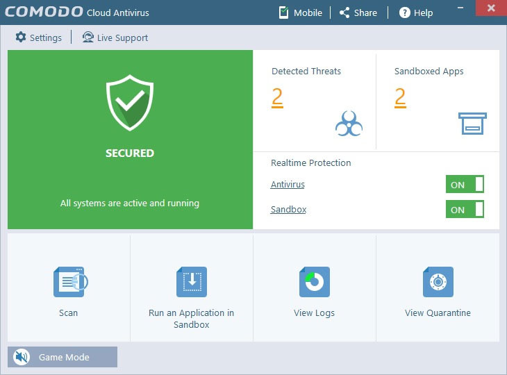The height and width of the screenshot is (375, 507).
Task: Click the Mobile phone icon
Action: coord(283,12)
